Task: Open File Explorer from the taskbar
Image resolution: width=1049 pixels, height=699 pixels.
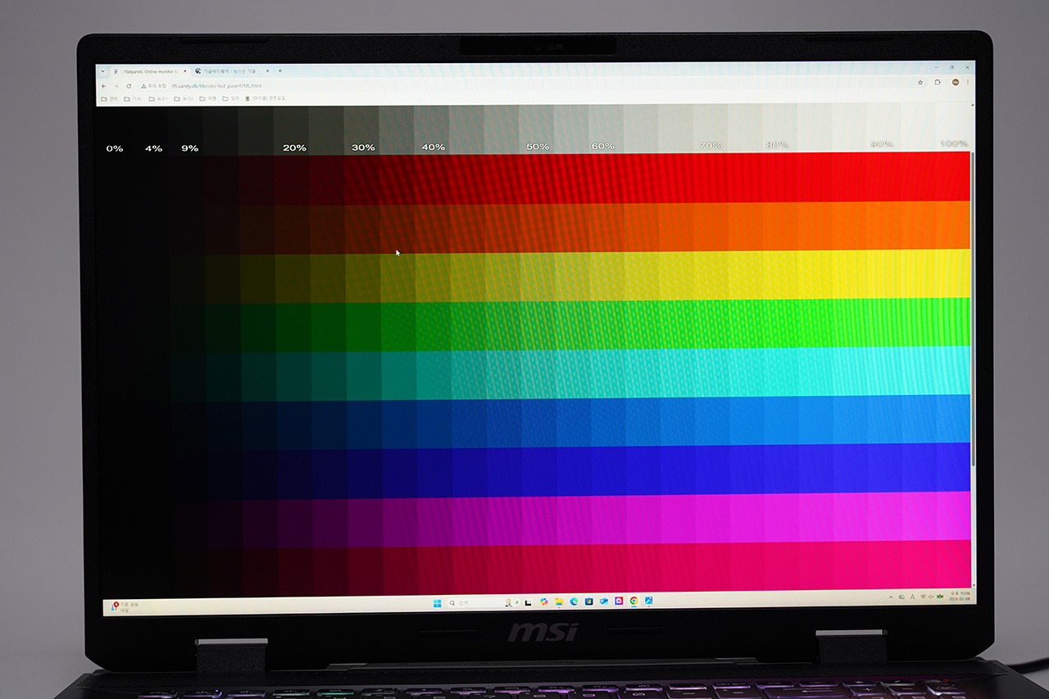Action: tap(559, 601)
